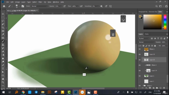Hide the Layer 3 layer
Image resolution: width=169 pixels, height=95 pixels.
(140, 76)
